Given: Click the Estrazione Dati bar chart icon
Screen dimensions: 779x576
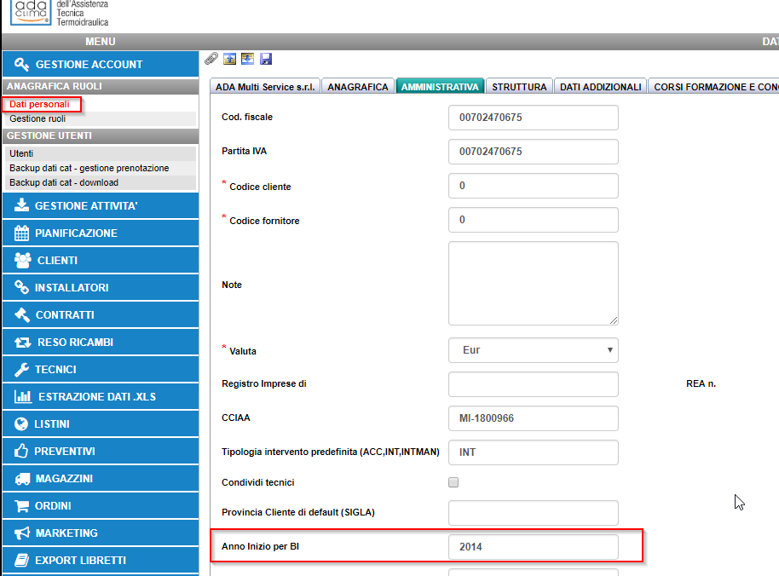Looking at the screenshot, I should coord(23,396).
